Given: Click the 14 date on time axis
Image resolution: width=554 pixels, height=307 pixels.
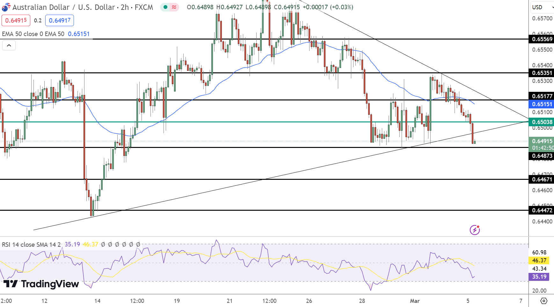Looking at the screenshot, I should pyautogui.click(x=98, y=301).
